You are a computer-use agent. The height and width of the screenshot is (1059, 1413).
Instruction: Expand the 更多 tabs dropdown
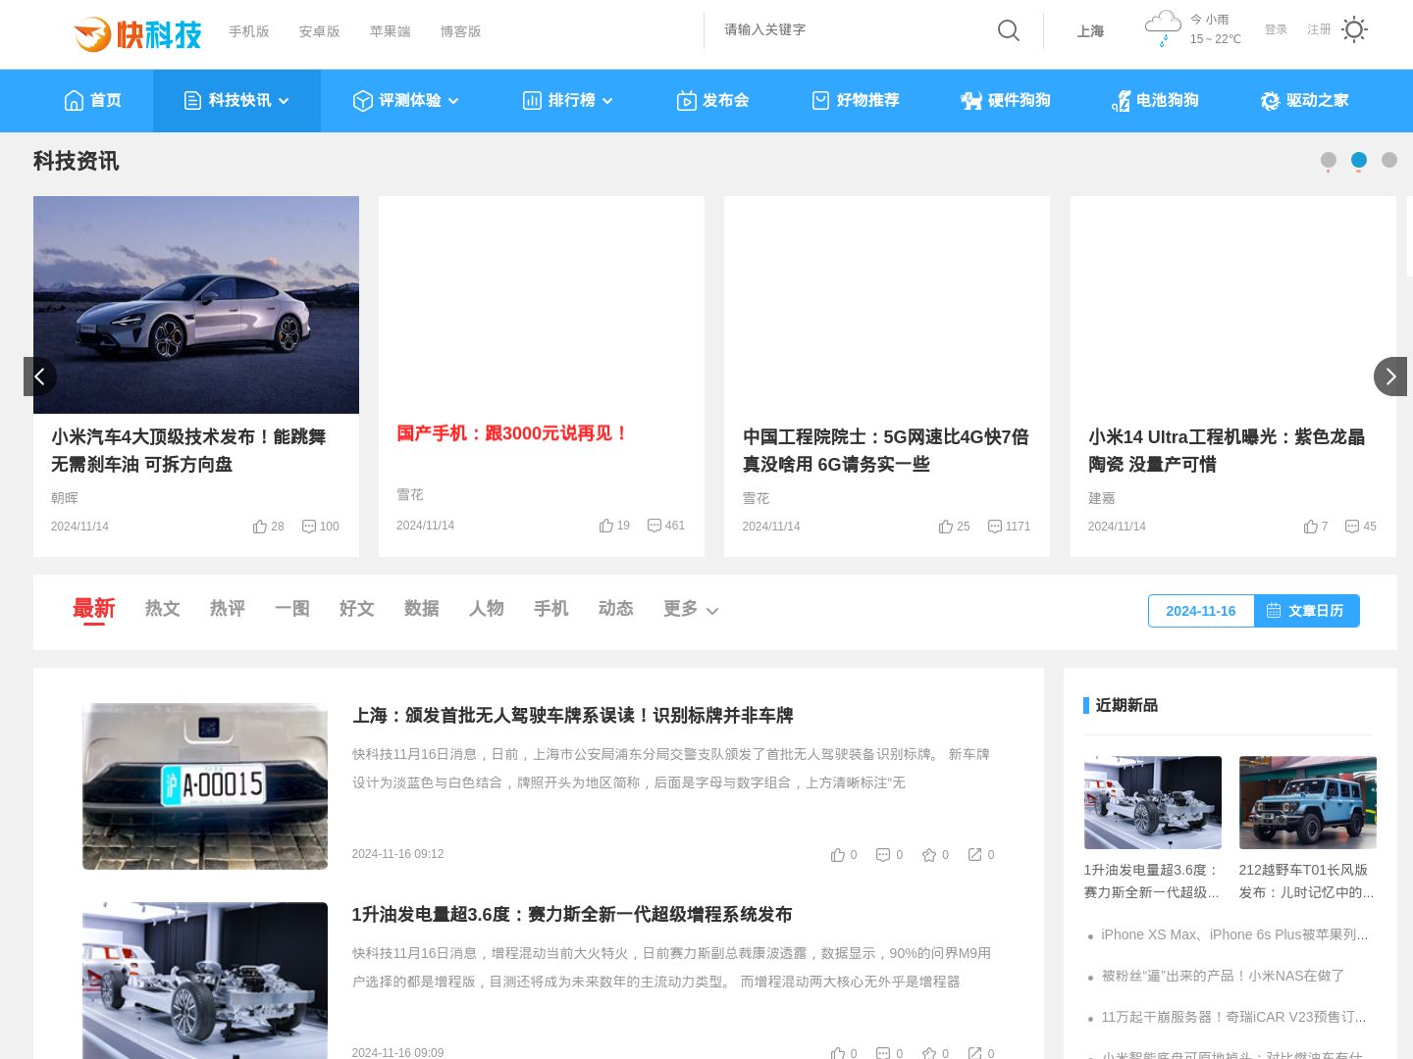(x=691, y=609)
